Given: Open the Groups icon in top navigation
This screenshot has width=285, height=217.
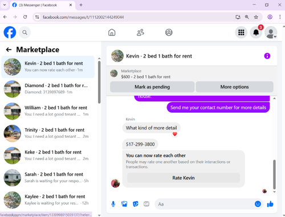Looking at the screenshot, I should [x=169, y=32].
